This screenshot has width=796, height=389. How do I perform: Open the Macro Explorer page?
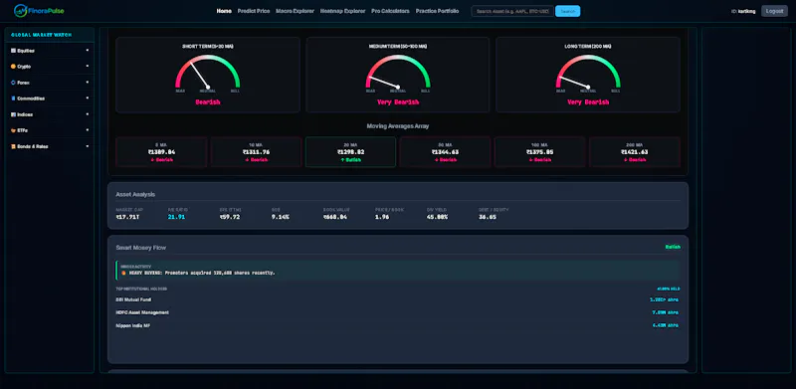pos(295,11)
